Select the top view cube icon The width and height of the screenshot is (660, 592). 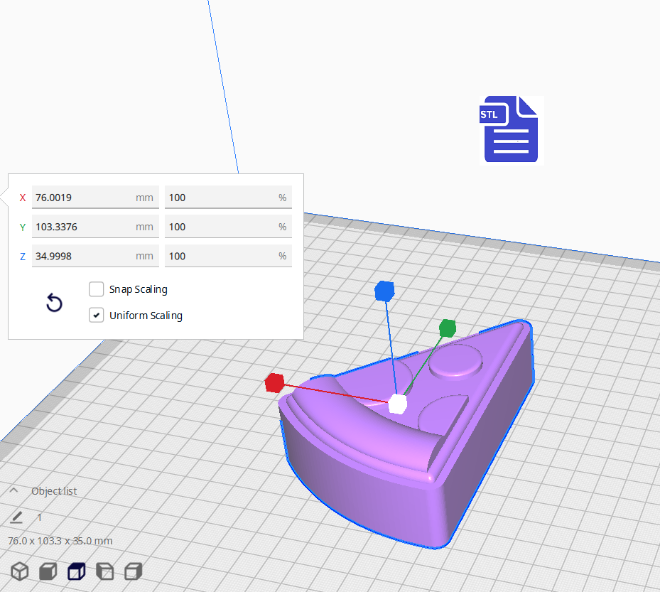[77, 571]
